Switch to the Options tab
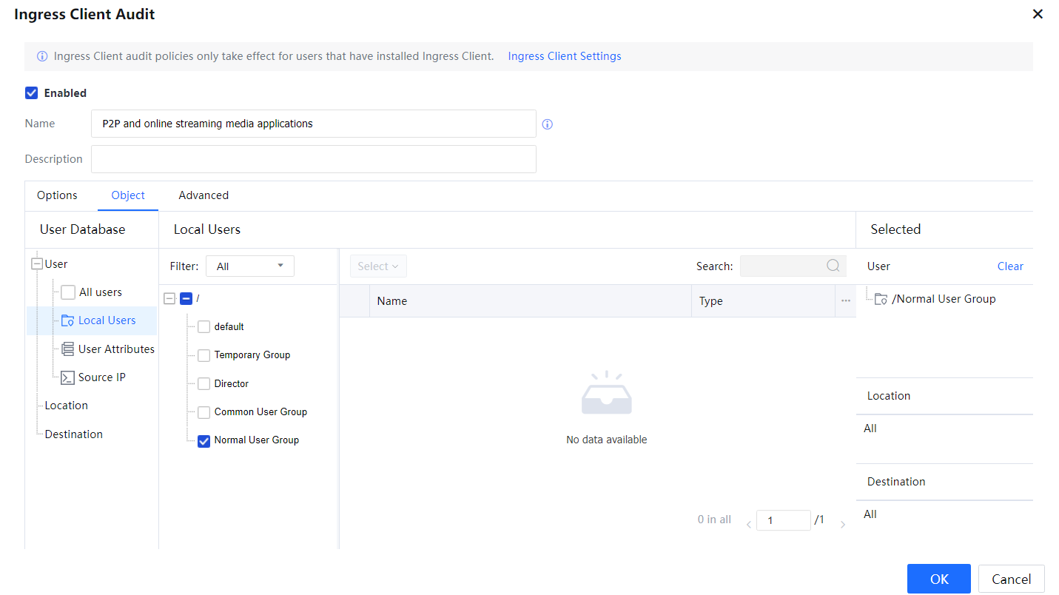The height and width of the screenshot is (595, 1059). coord(57,195)
